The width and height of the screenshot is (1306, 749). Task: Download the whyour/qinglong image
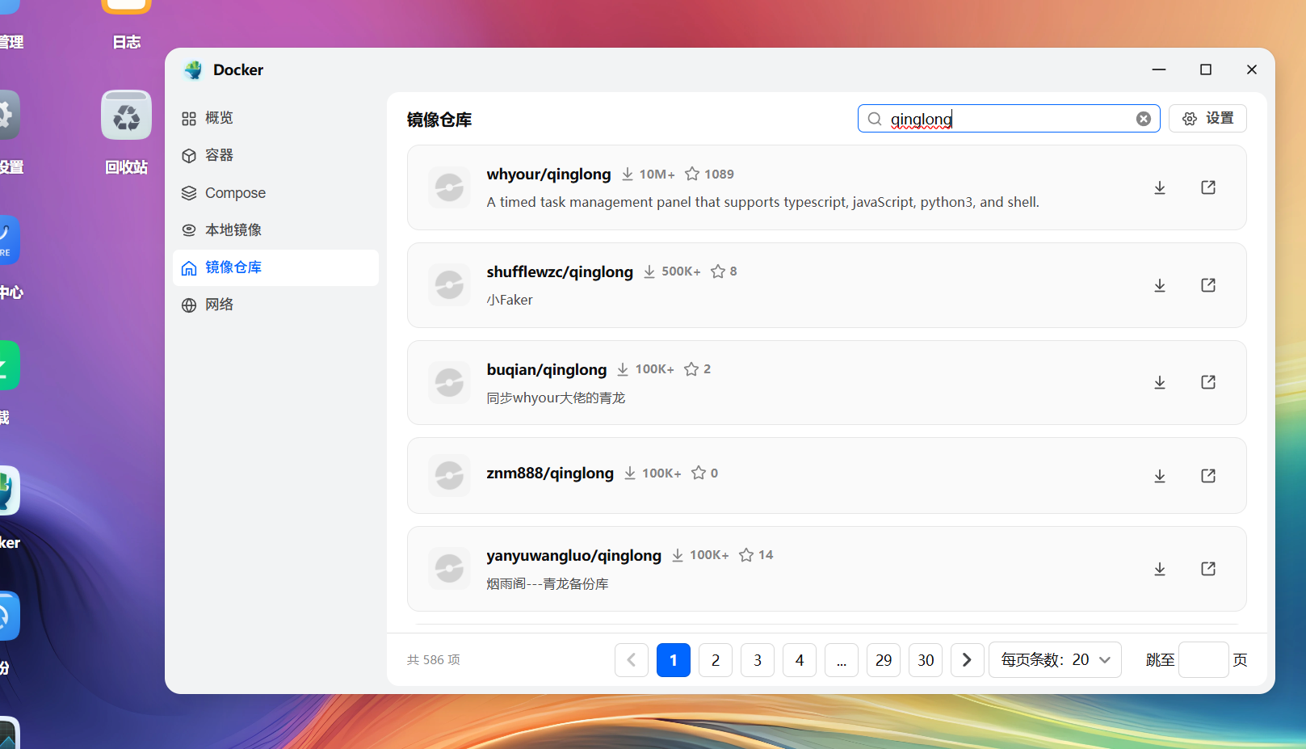pos(1159,187)
